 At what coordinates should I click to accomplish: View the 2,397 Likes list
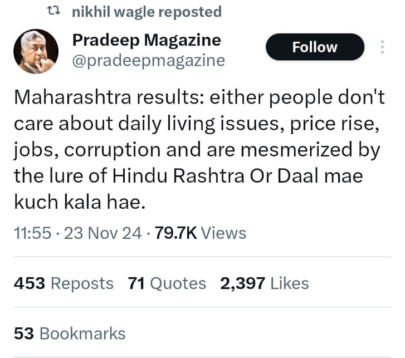(x=264, y=283)
